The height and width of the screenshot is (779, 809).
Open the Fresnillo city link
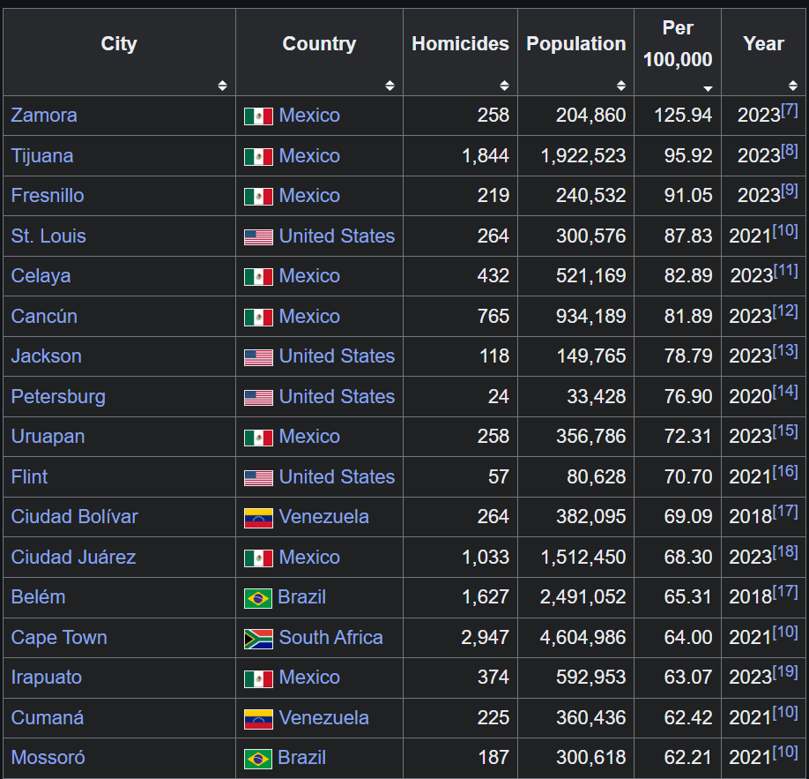tap(48, 196)
